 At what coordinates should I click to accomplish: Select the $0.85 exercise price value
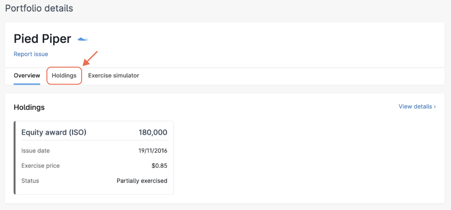pos(159,165)
